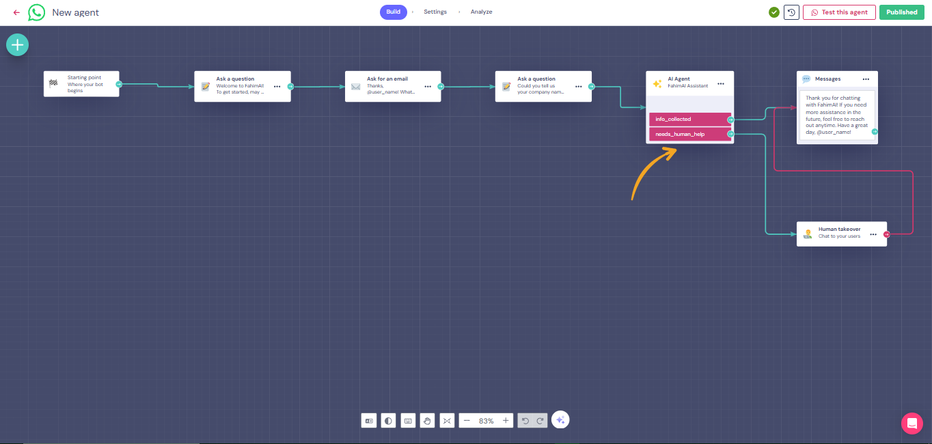Viewport: 932px width, 444px height.
Task: Click the text translation icon in bottom toolbar
Action: (369, 421)
